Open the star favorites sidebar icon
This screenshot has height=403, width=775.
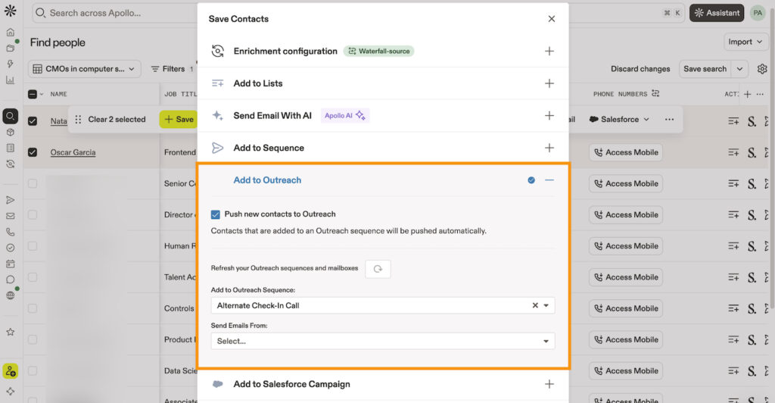coord(10,332)
